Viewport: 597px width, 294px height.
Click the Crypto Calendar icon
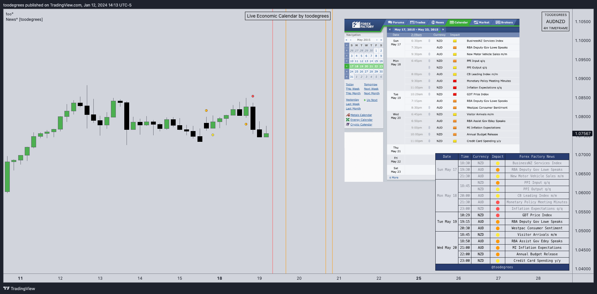tap(348, 125)
